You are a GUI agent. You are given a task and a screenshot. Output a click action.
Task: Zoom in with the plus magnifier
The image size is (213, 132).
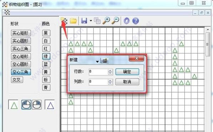(x=106, y=21)
